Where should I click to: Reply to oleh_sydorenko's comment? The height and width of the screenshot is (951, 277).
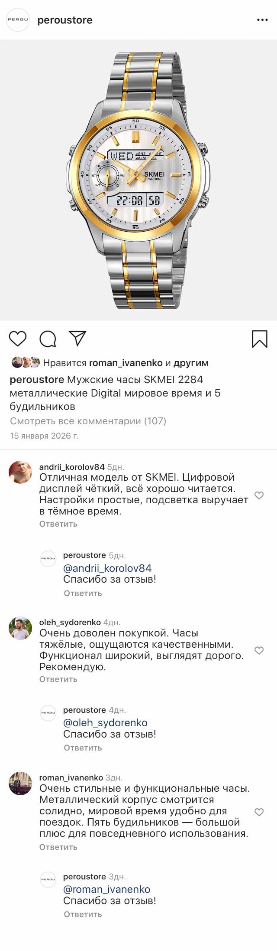pos(58,679)
